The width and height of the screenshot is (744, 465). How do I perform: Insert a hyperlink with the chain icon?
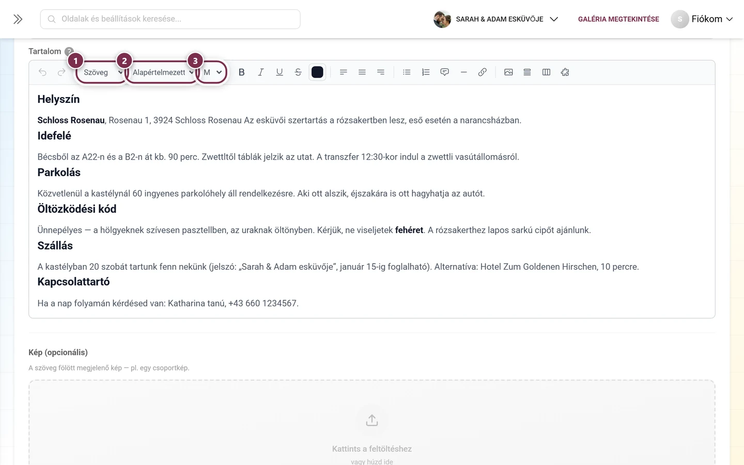[482, 72]
